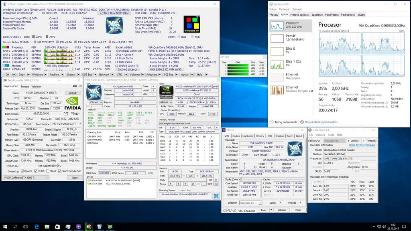Toggle CUDA checkbox in GPU-Z
The width and height of the screenshot is (411, 231).
click(36, 171)
